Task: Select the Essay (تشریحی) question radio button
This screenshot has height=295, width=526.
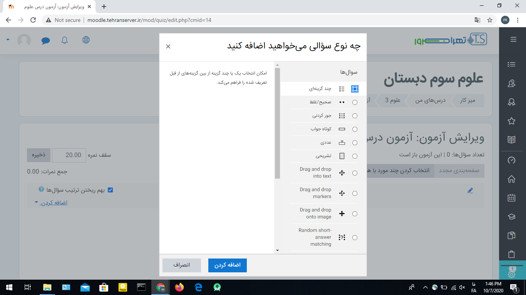Action: click(x=355, y=156)
